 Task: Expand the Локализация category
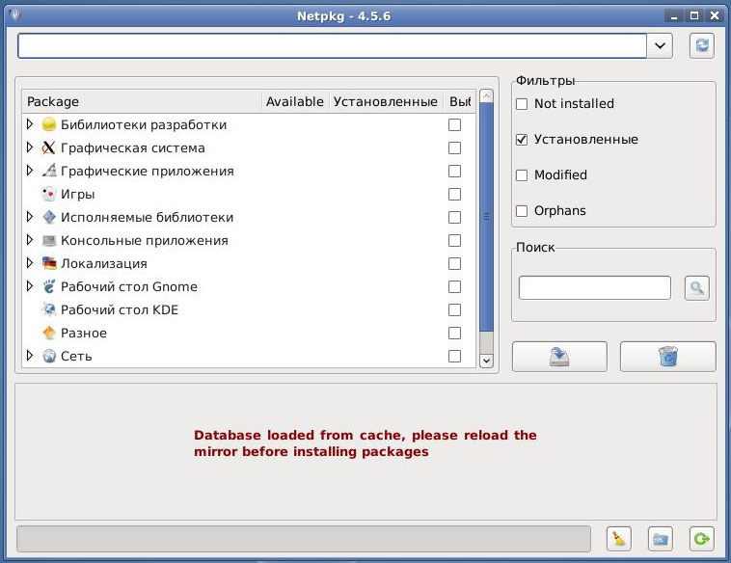[30, 263]
